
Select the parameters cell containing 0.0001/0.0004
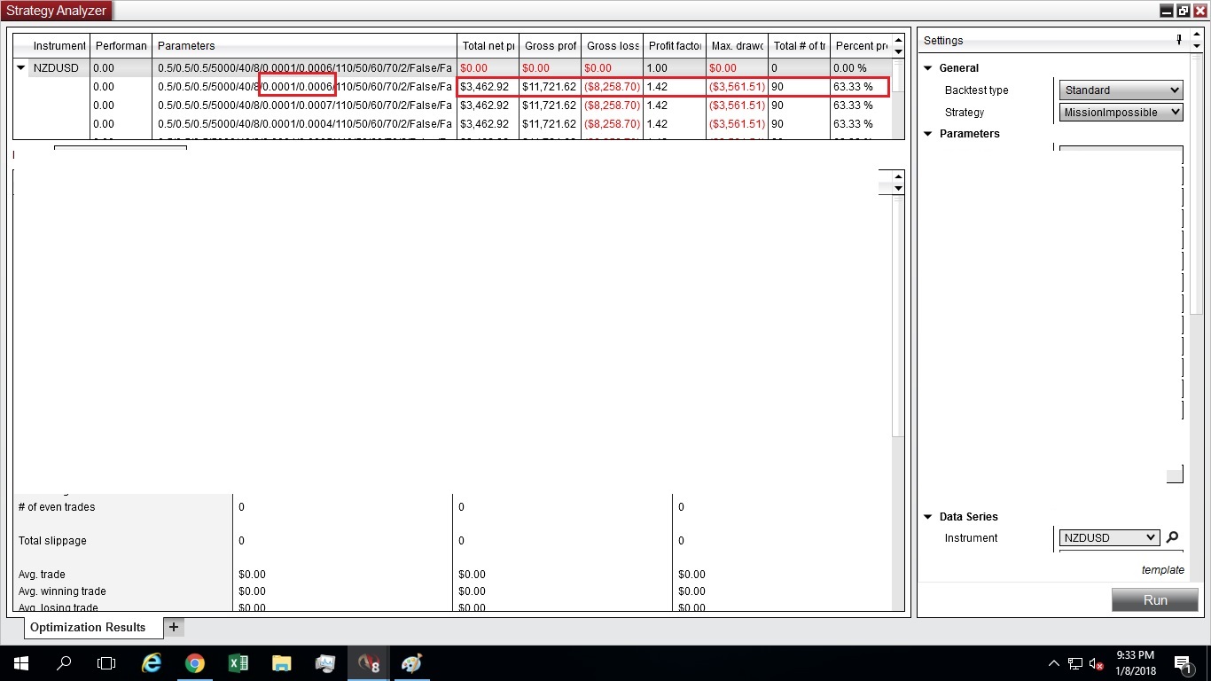click(x=304, y=124)
